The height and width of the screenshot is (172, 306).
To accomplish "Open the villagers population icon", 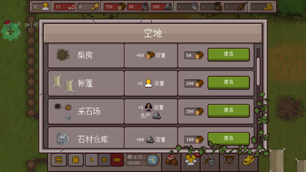I will pyautogui.click(x=191, y=160).
